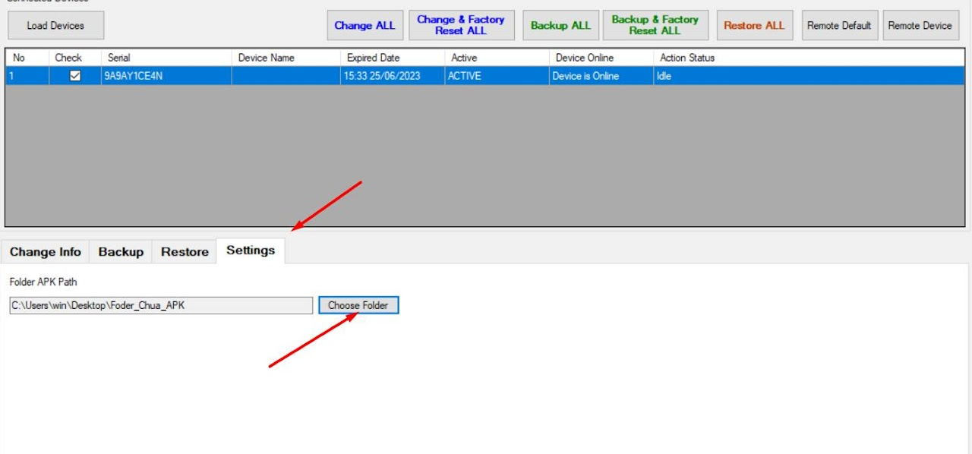The height and width of the screenshot is (454, 972).
Task: Click the Remote Default button
Action: (839, 25)
